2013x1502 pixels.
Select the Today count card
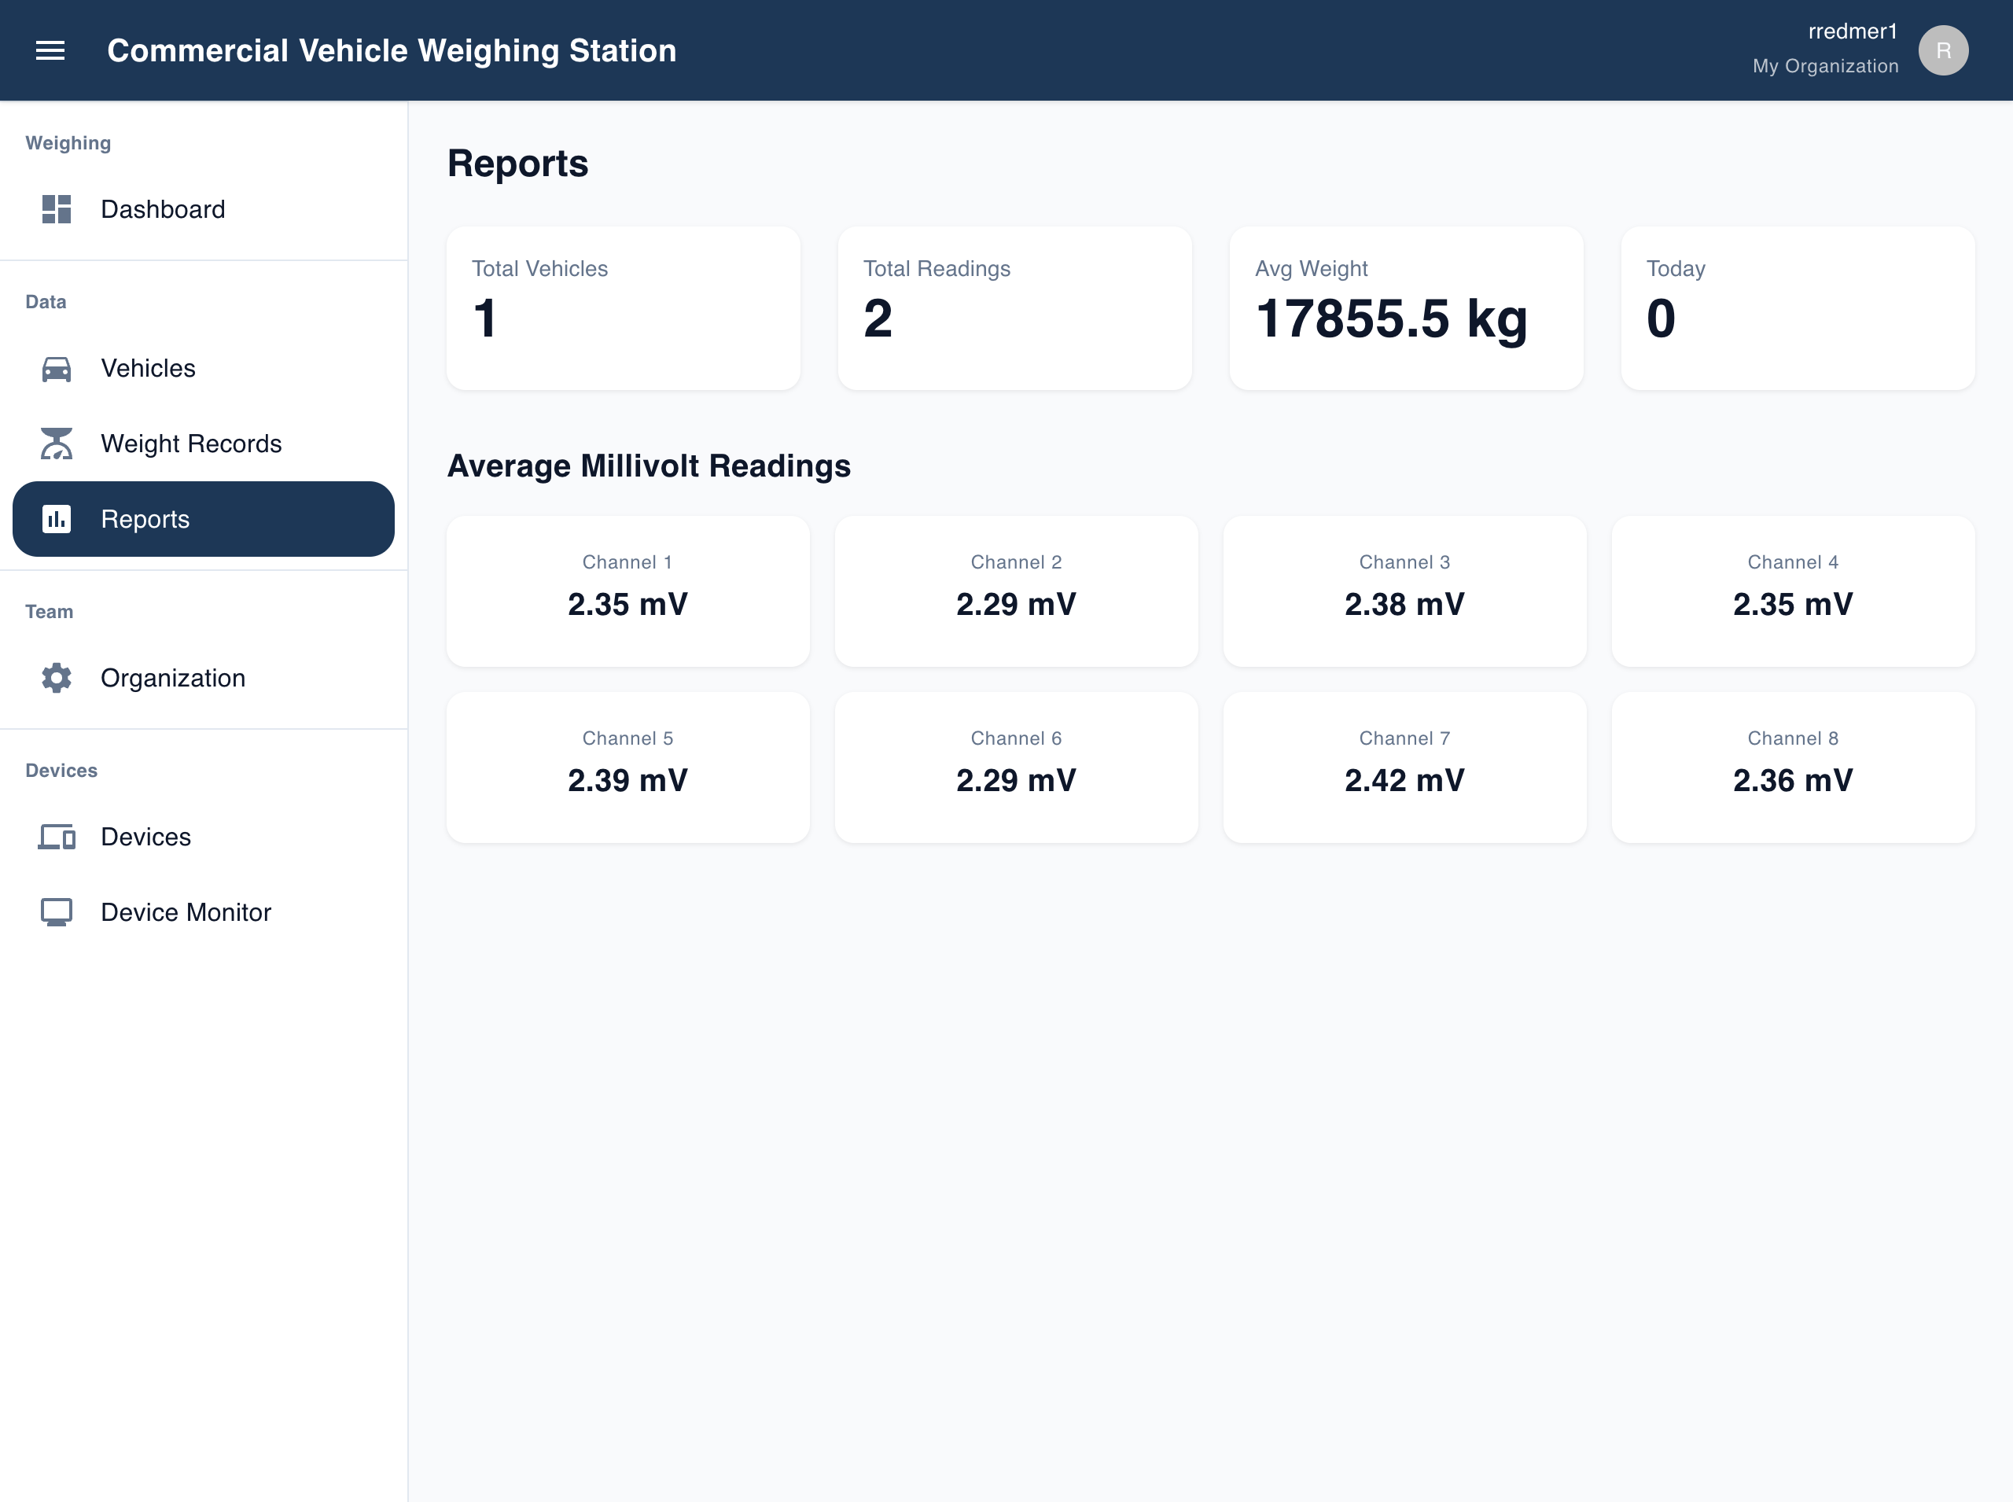click(1798, 308)
